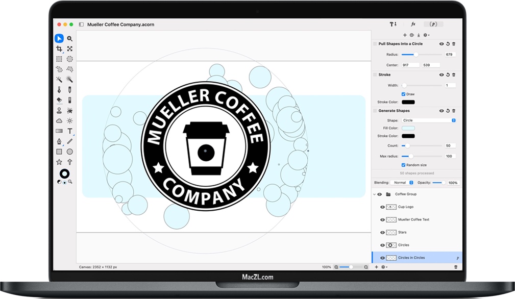This screenshot has width=515, height=299.
Task: Delete the Generate Shapes filter via trash icon
Action: point(454,110)
